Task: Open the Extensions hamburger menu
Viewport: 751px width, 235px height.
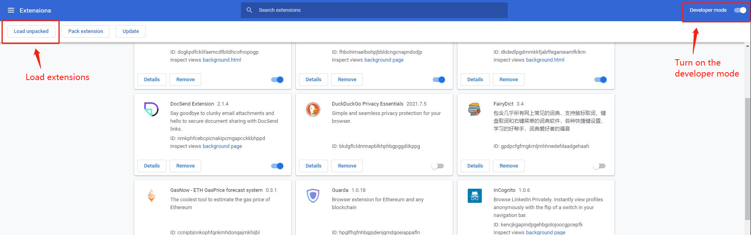Action: point(11,10)
